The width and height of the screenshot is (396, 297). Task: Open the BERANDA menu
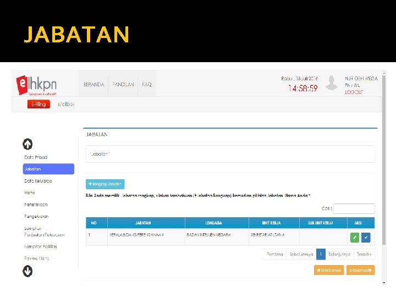tap(94, 85)
